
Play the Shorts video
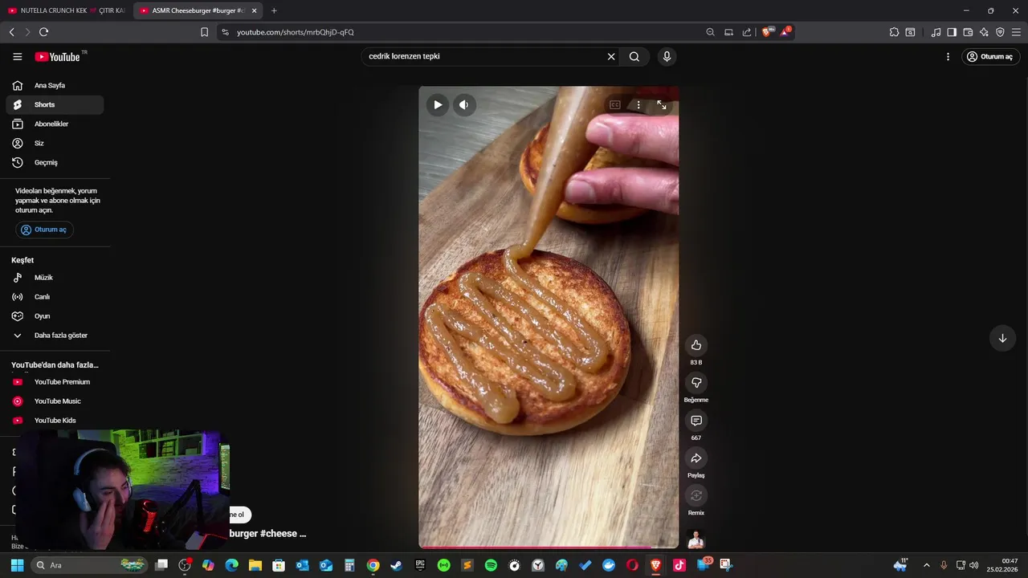[x=438, y=104]
